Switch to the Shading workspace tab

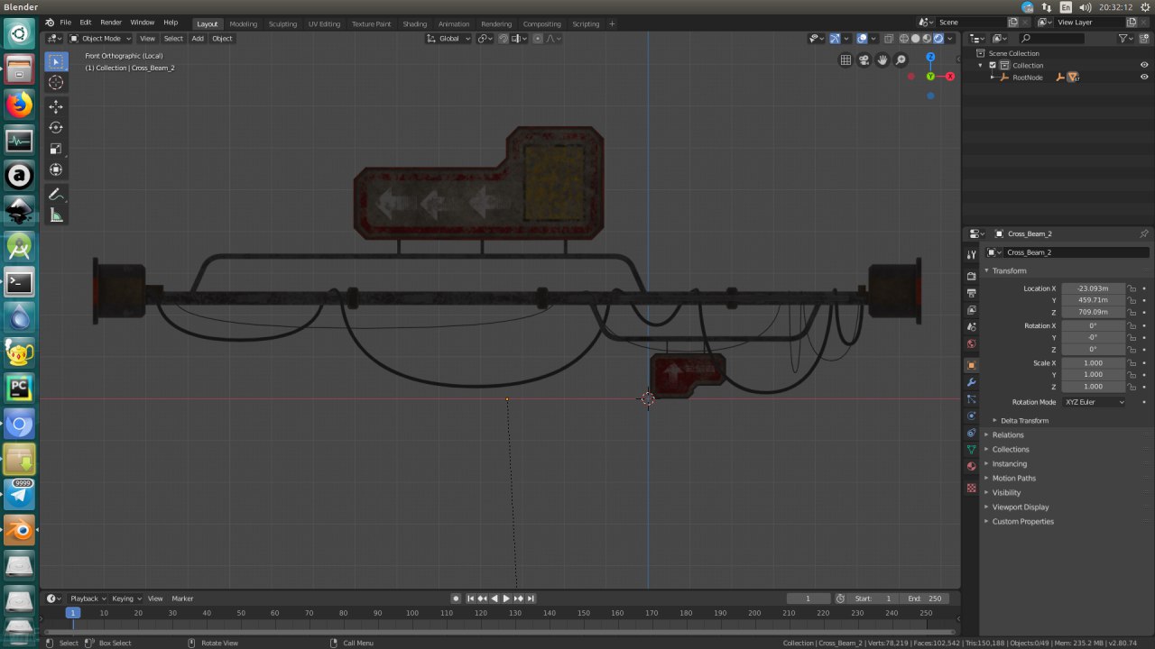[414, 23]
